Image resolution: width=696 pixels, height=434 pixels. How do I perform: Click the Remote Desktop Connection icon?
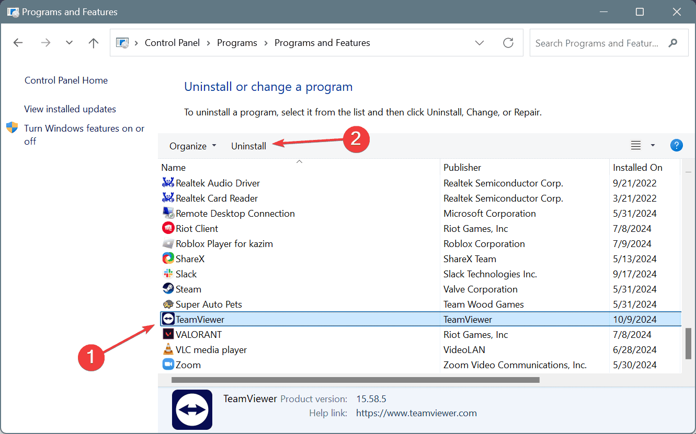tap(168, 213)
